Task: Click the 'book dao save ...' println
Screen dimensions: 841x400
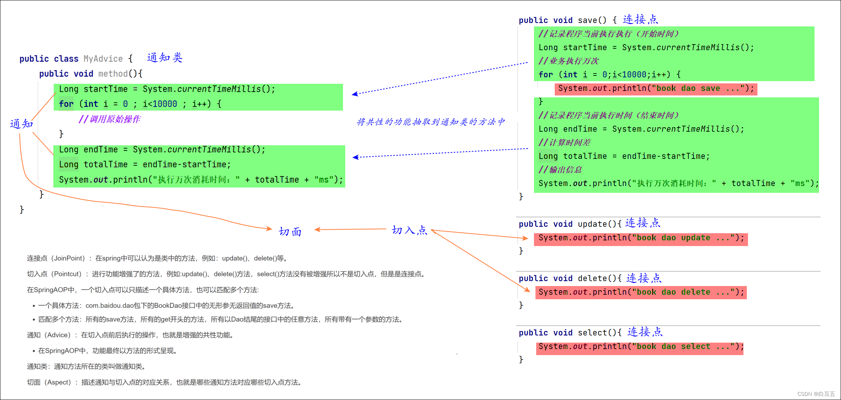Action: (656, 89)
